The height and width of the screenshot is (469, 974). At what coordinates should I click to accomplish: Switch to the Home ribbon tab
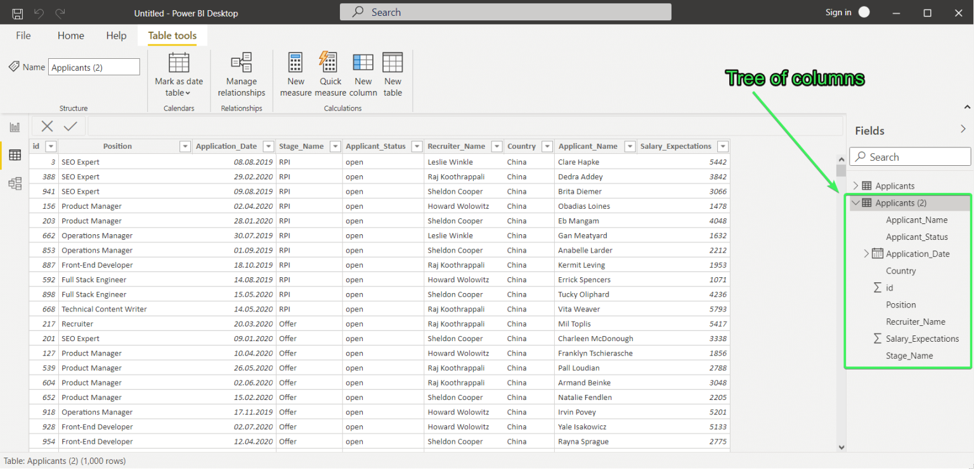[70, 35]
